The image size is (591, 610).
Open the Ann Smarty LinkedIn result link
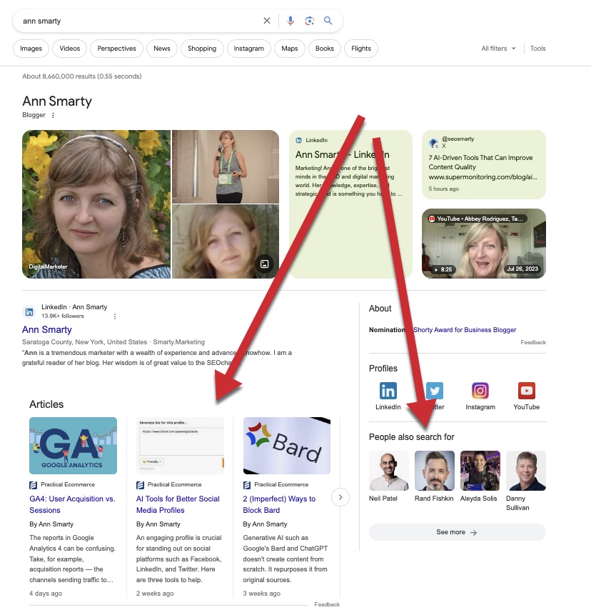pyautogui.click(x=47, y=329)
